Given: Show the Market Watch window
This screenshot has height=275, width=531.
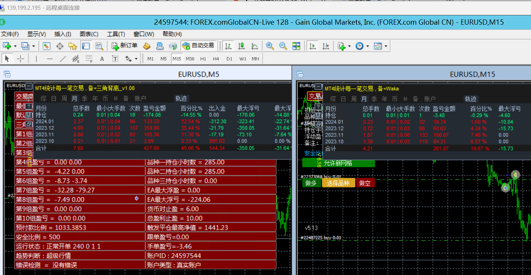Looking at the screenshot, I should tap(46, 46).
